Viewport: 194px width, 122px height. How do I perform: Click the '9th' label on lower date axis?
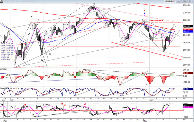tap(184, 120)
